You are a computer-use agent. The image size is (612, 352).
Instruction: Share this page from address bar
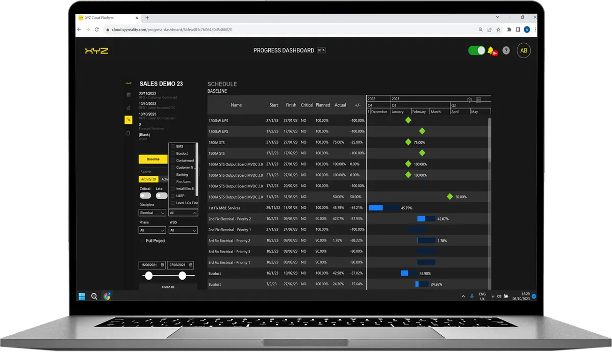coord(490,30)
